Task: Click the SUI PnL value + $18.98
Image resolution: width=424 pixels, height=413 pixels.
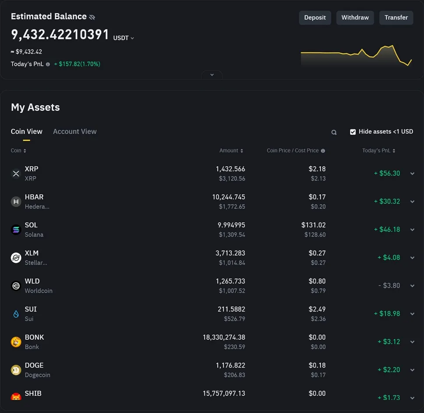Action: [387, 314]
